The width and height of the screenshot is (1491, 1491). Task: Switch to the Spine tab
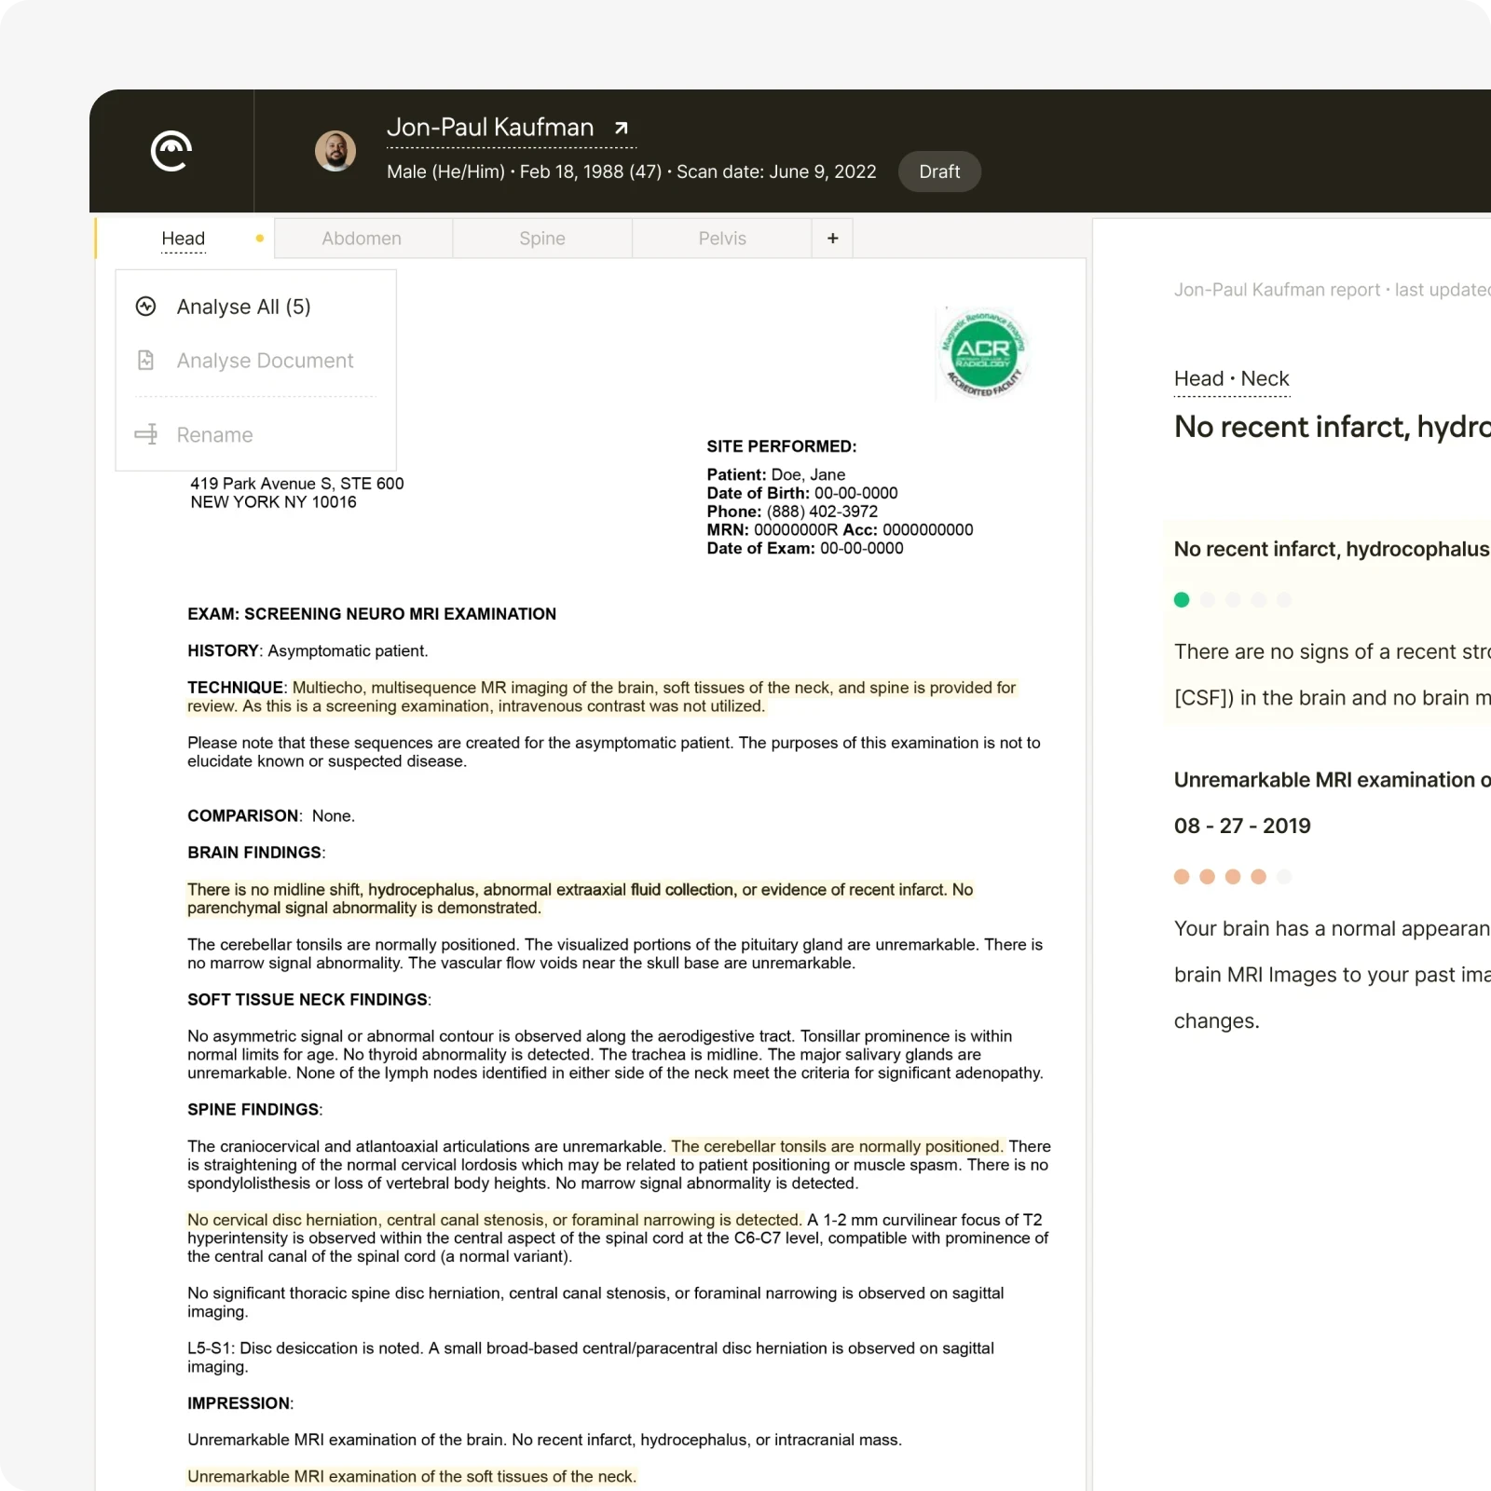(x=542, y=239)
